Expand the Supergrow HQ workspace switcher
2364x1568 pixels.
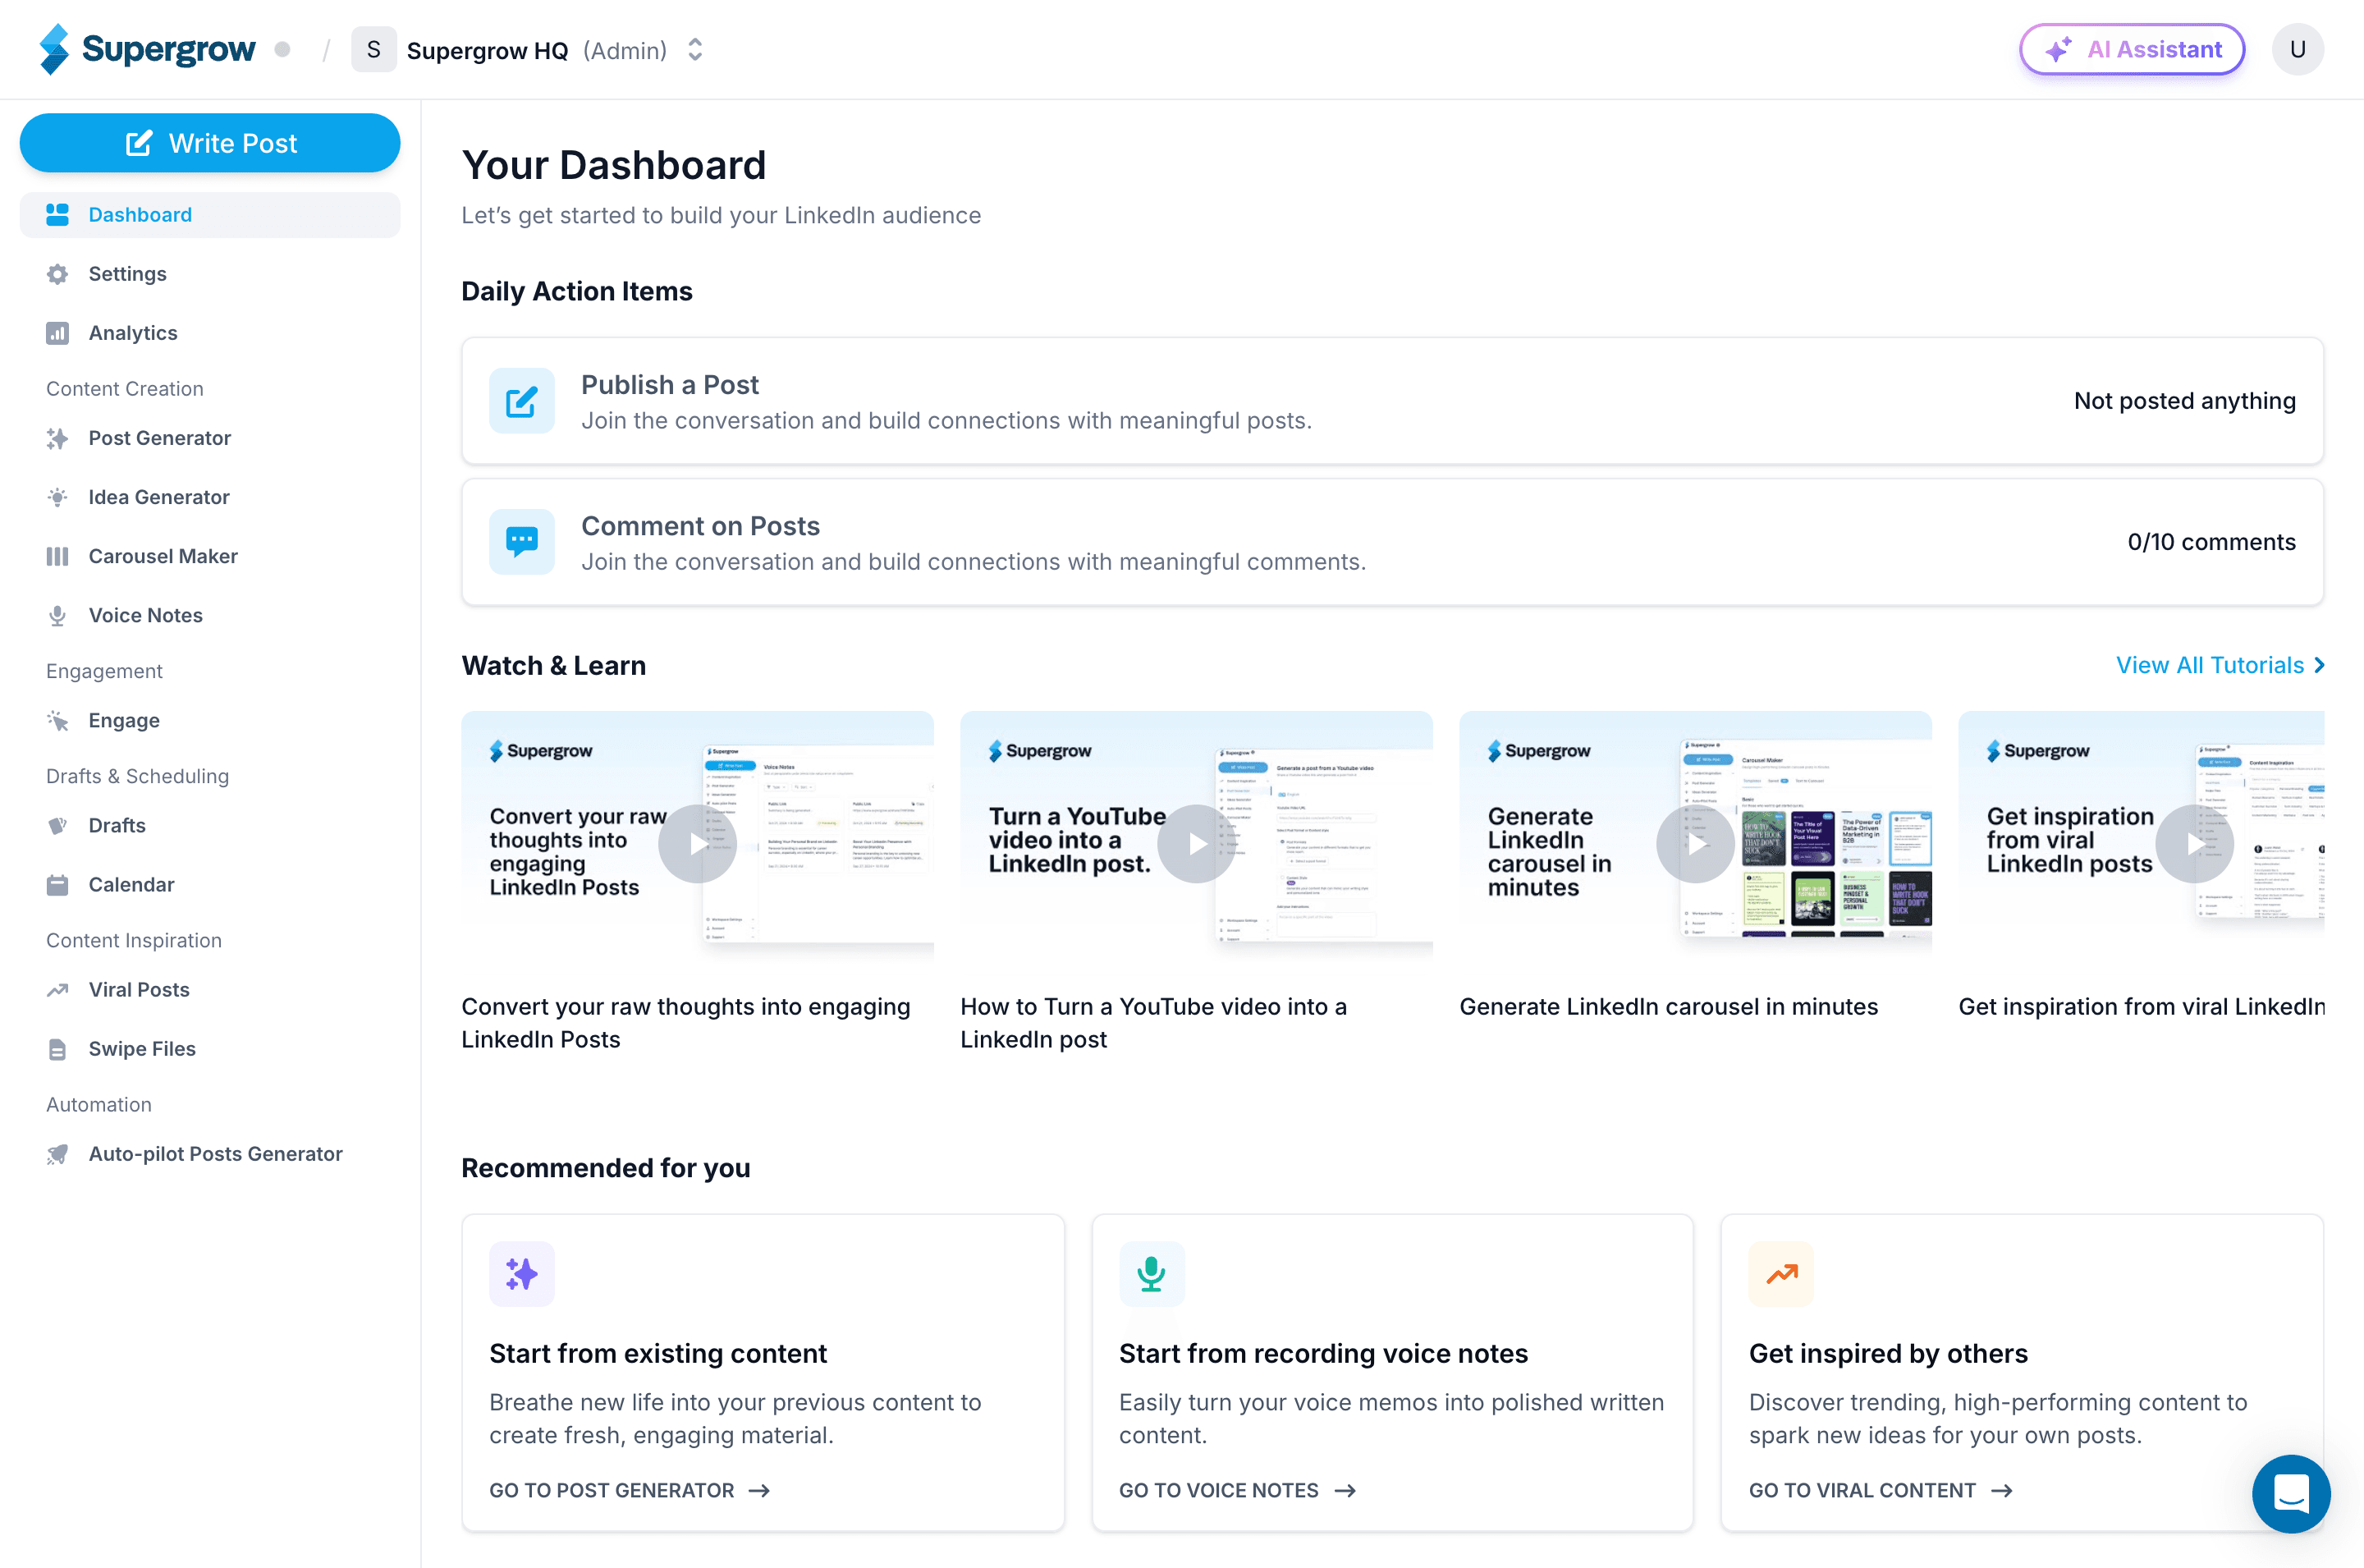coord(694,50)
